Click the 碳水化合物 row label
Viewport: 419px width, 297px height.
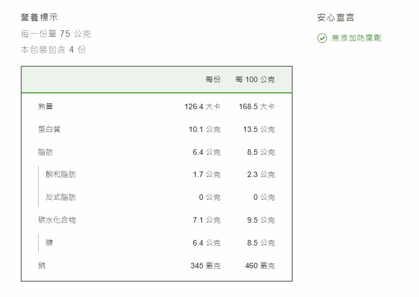tap(57, 220)
